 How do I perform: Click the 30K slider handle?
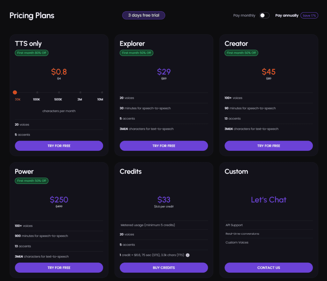[x=15, y=92]
